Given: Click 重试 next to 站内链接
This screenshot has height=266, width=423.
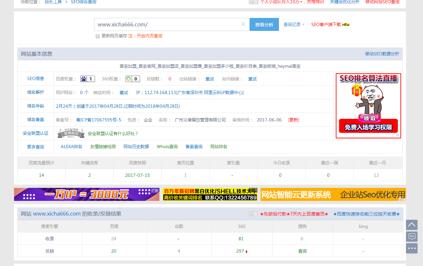Looking at the screenshot, I should coord(252,79).
